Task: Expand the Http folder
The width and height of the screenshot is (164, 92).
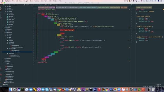Action: pos(6,7)
